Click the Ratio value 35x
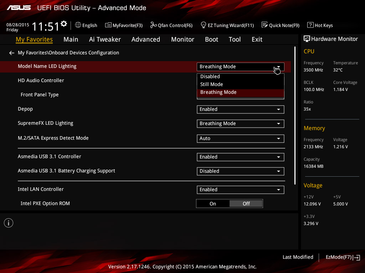 [x=307, y=109]
